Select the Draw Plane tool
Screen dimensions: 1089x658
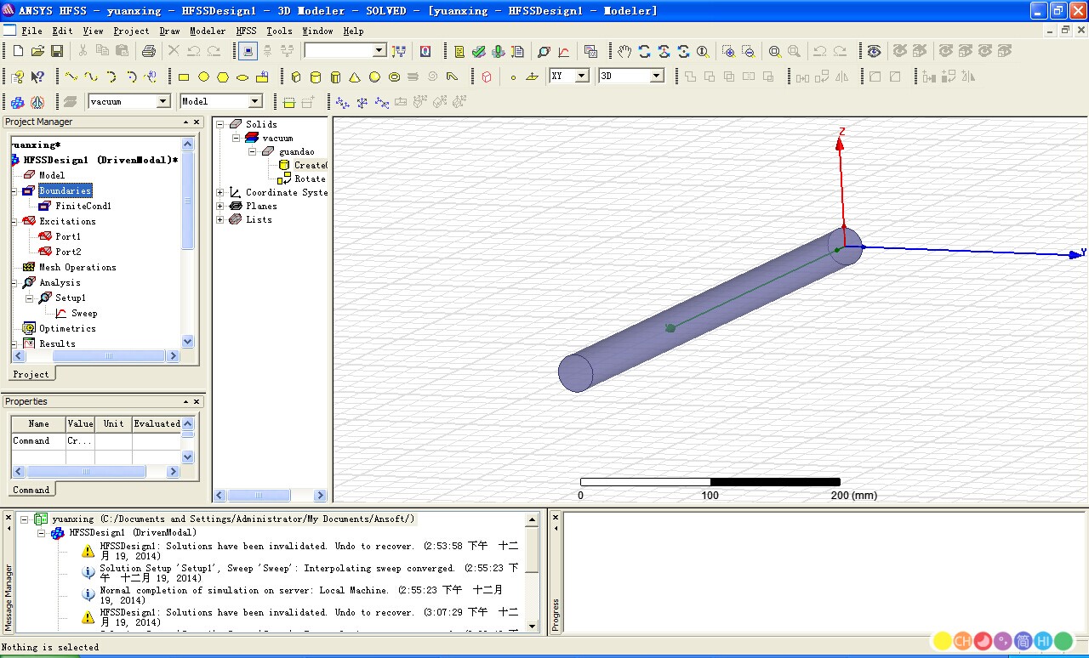point(533,77)
